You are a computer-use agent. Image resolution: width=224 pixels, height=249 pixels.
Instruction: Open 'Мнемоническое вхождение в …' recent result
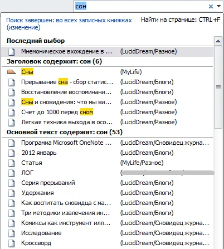click(x=108, y=51)
